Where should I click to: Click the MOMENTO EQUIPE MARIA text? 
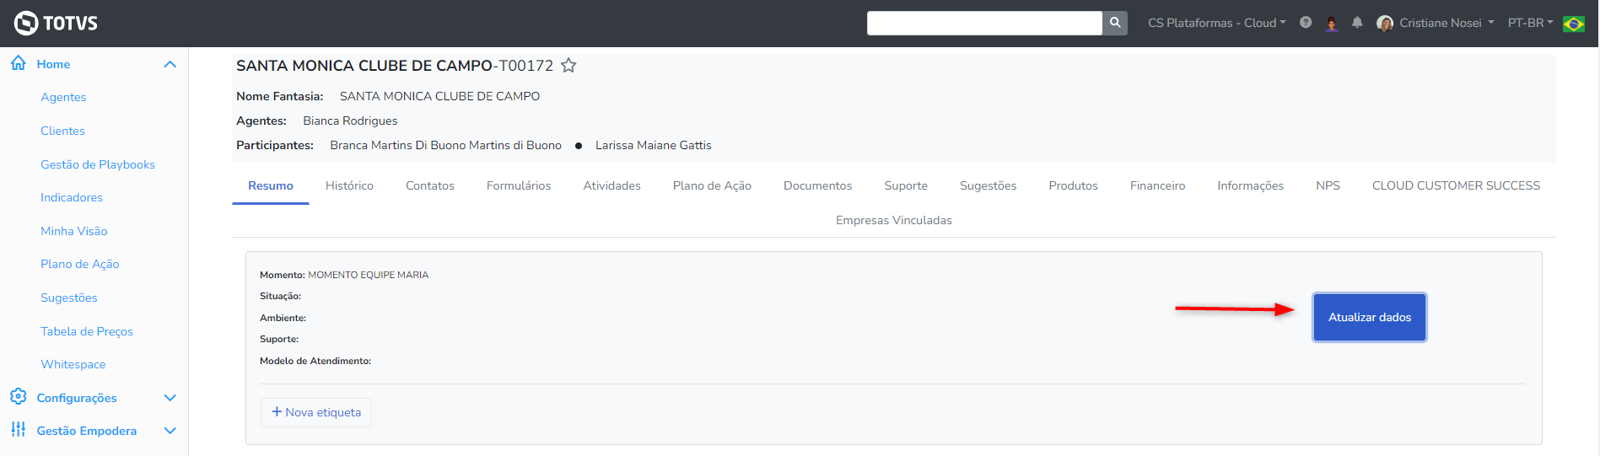point(369,275)
